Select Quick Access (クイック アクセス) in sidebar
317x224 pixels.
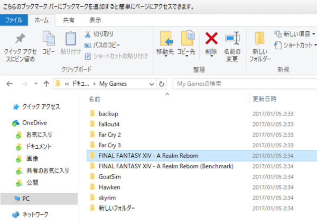41,106
